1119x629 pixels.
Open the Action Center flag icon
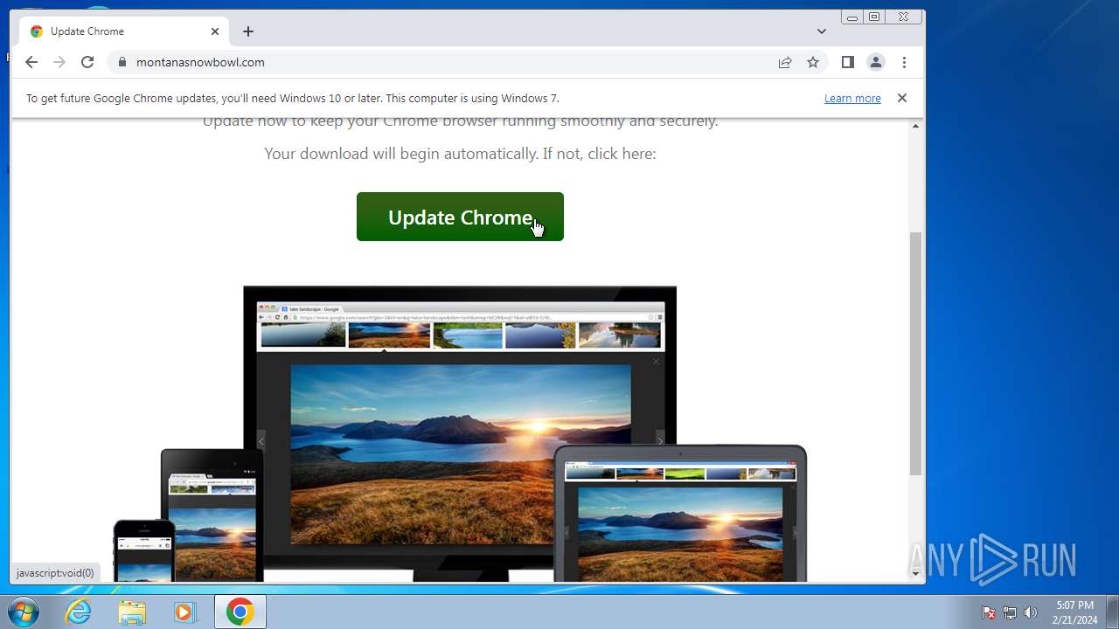tap(989, 612)
